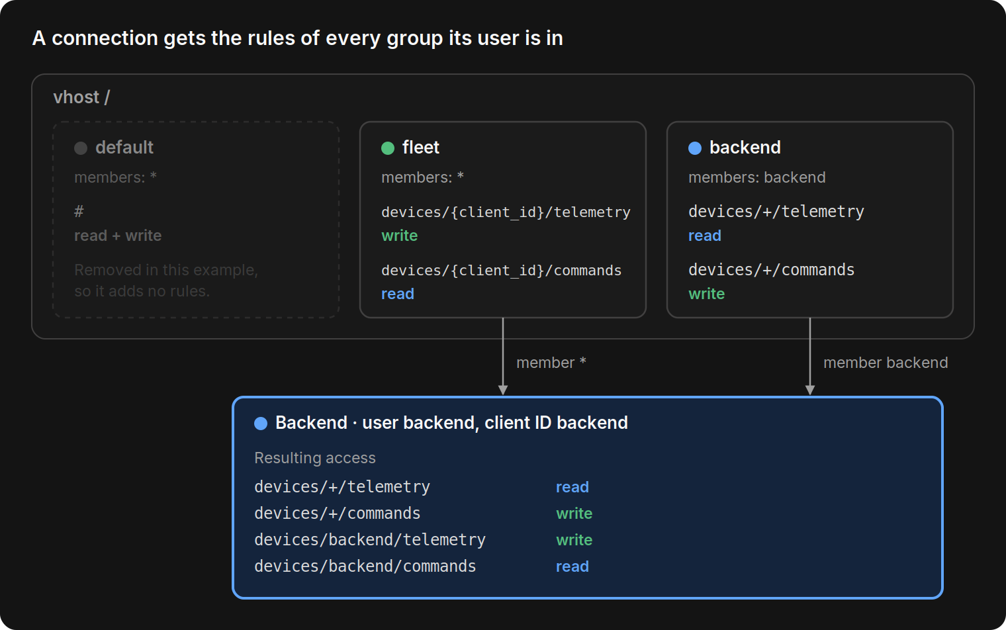Select "devices/+/telemetry" in the Resulting access list
1006x630 pixels.
342,487
